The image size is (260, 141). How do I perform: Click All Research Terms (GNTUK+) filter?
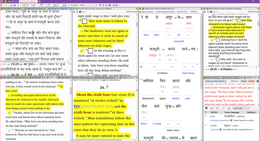coord(216,81)
